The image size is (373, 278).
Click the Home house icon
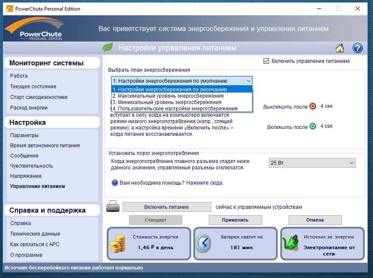tap(339, 48)
